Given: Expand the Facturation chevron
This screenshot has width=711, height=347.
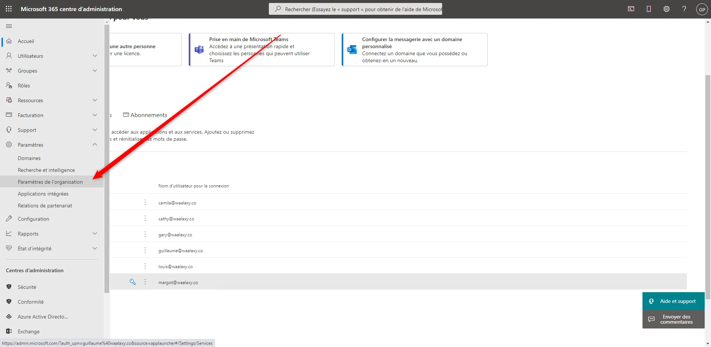Looking at the screenshot, I should pyautogui.click(x=95, y=115).
